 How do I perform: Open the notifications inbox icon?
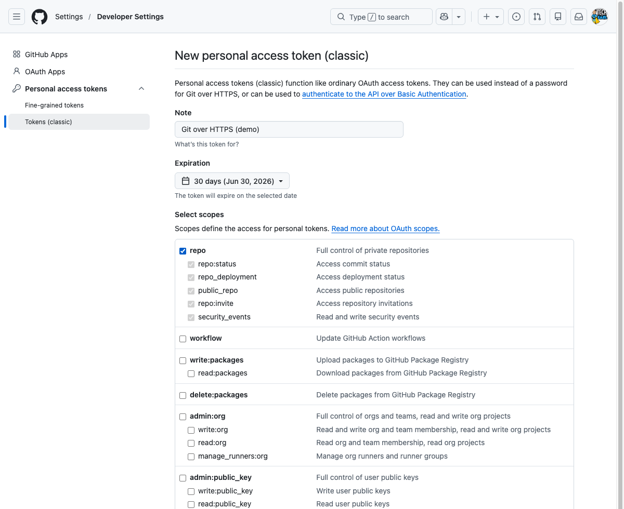tap(579, 17)
